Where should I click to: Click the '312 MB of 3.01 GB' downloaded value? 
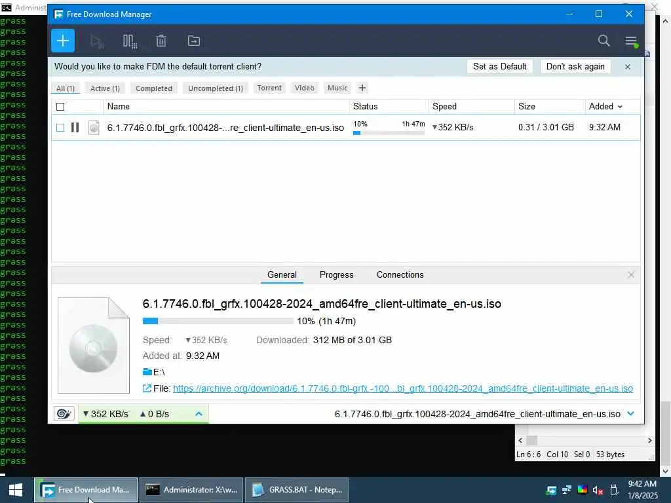[x=352, y=340]
